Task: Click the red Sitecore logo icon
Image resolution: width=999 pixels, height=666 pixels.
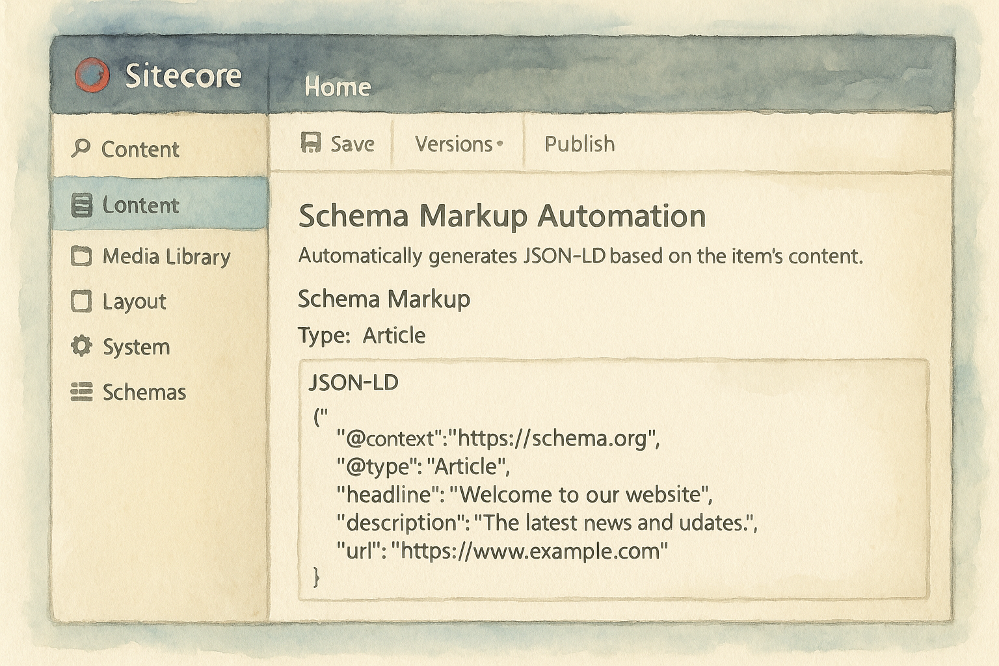Action: click(92, 75)
